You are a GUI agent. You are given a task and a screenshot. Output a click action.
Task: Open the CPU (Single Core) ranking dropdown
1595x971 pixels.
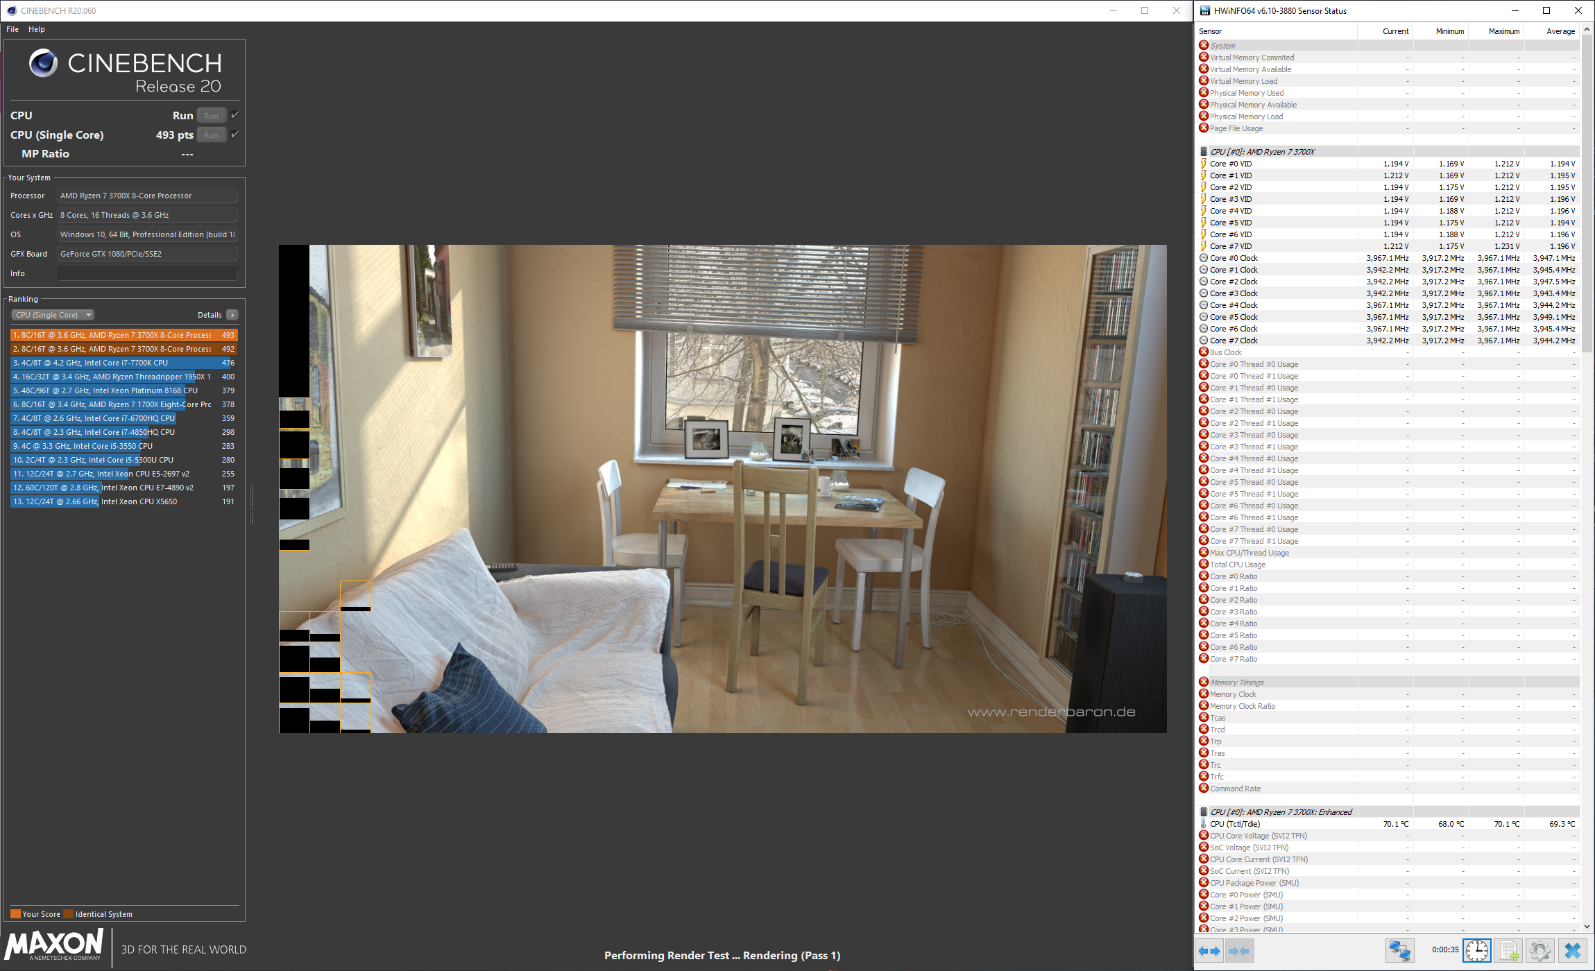pos(53,315)
